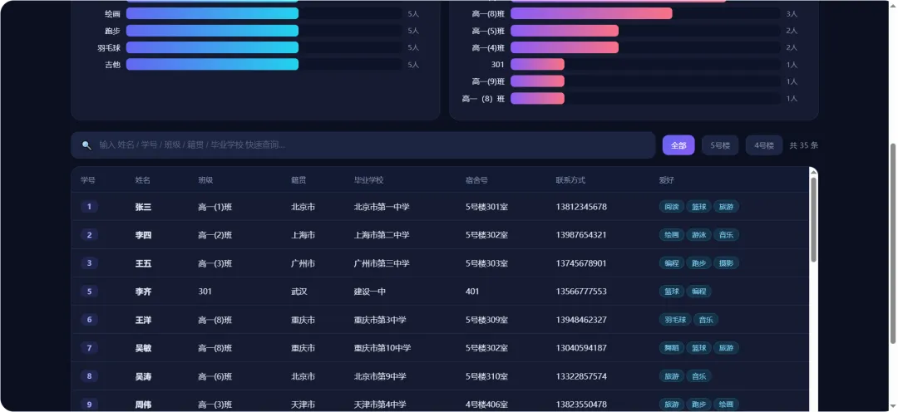The image size is (898, 412).
Task: Click the 摄影 hobby tag
Action: (726, 263)
